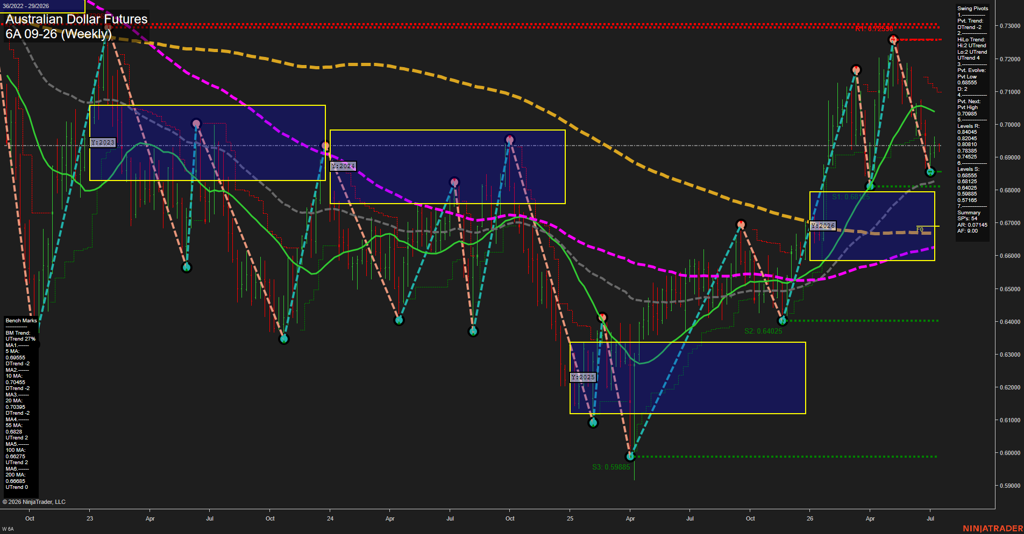Screen dimensions: 1024x534
Task: Select resistance level 0.74525 in Levels R
Action: coord(968,157)
